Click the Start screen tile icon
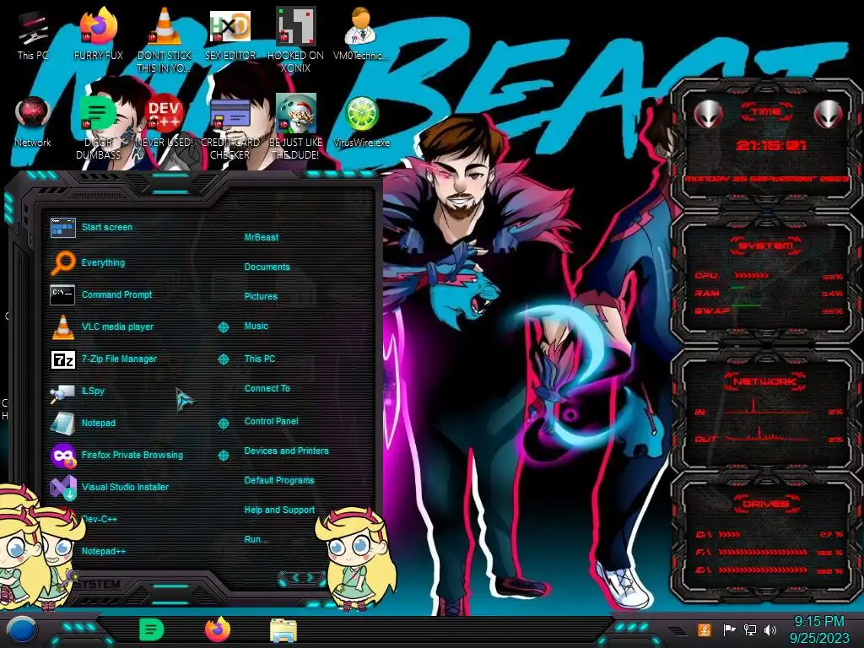This screenshot has width=864, height=648. tap(62, 228)
